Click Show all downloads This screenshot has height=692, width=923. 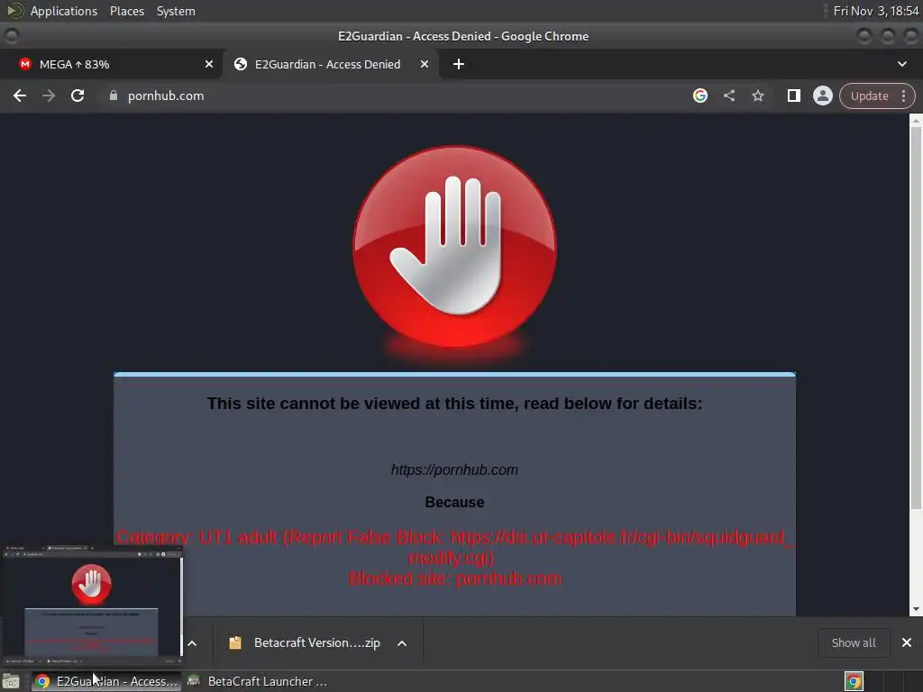854,642
